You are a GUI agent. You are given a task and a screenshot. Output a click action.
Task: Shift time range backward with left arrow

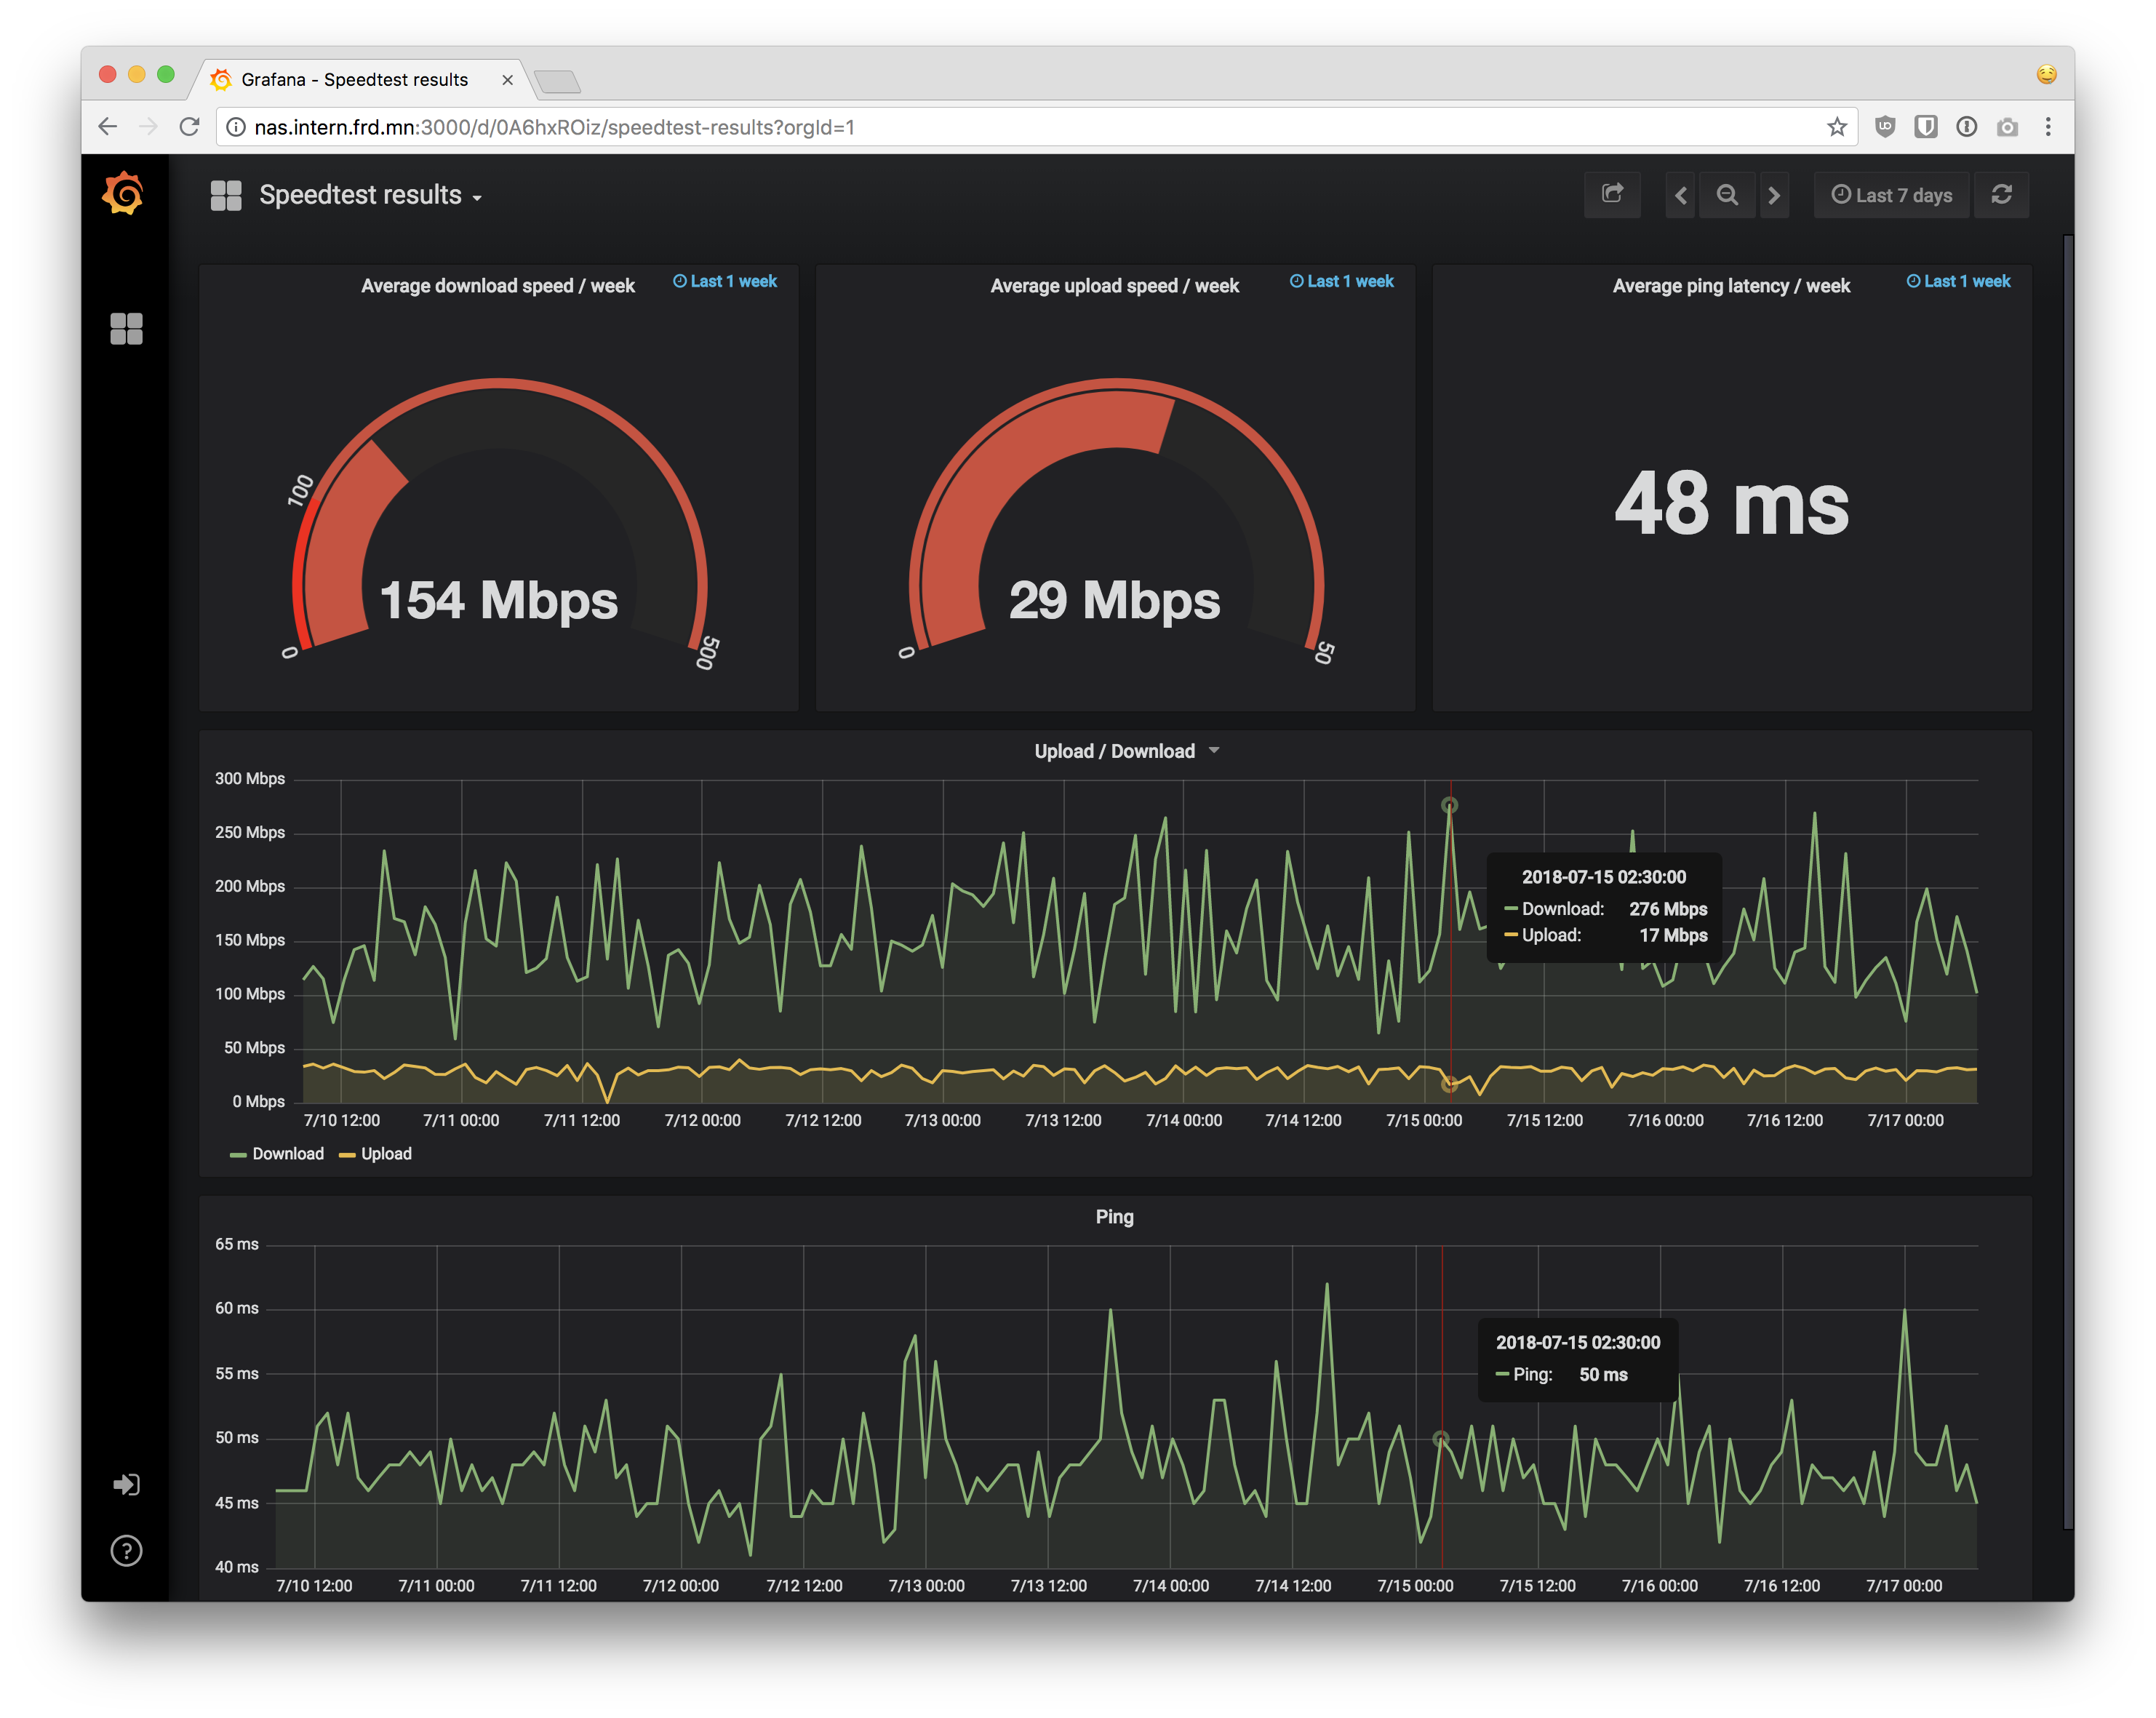click(1680, 195)
